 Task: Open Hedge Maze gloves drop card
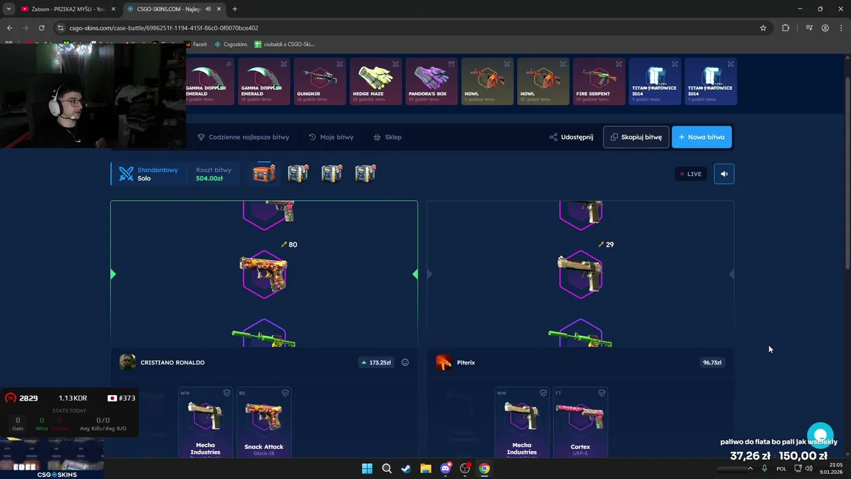tap(376, 82)
